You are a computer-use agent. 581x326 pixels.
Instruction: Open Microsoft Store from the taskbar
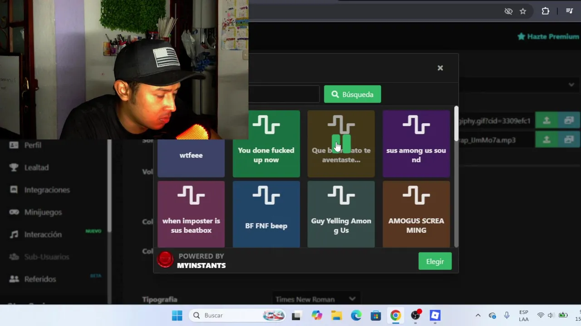click(375, 316)
